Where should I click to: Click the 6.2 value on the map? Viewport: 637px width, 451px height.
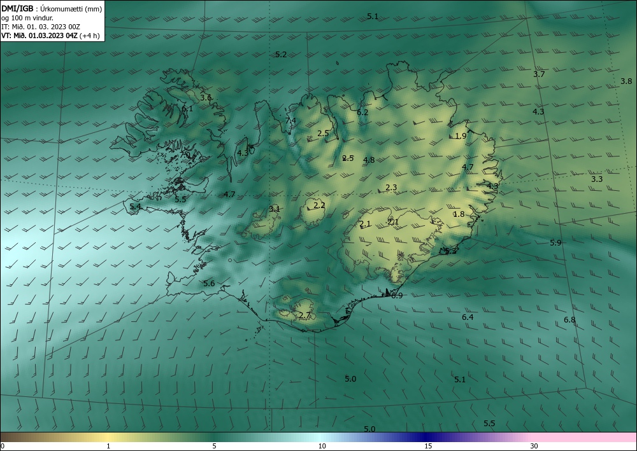(x=362, y=113)
